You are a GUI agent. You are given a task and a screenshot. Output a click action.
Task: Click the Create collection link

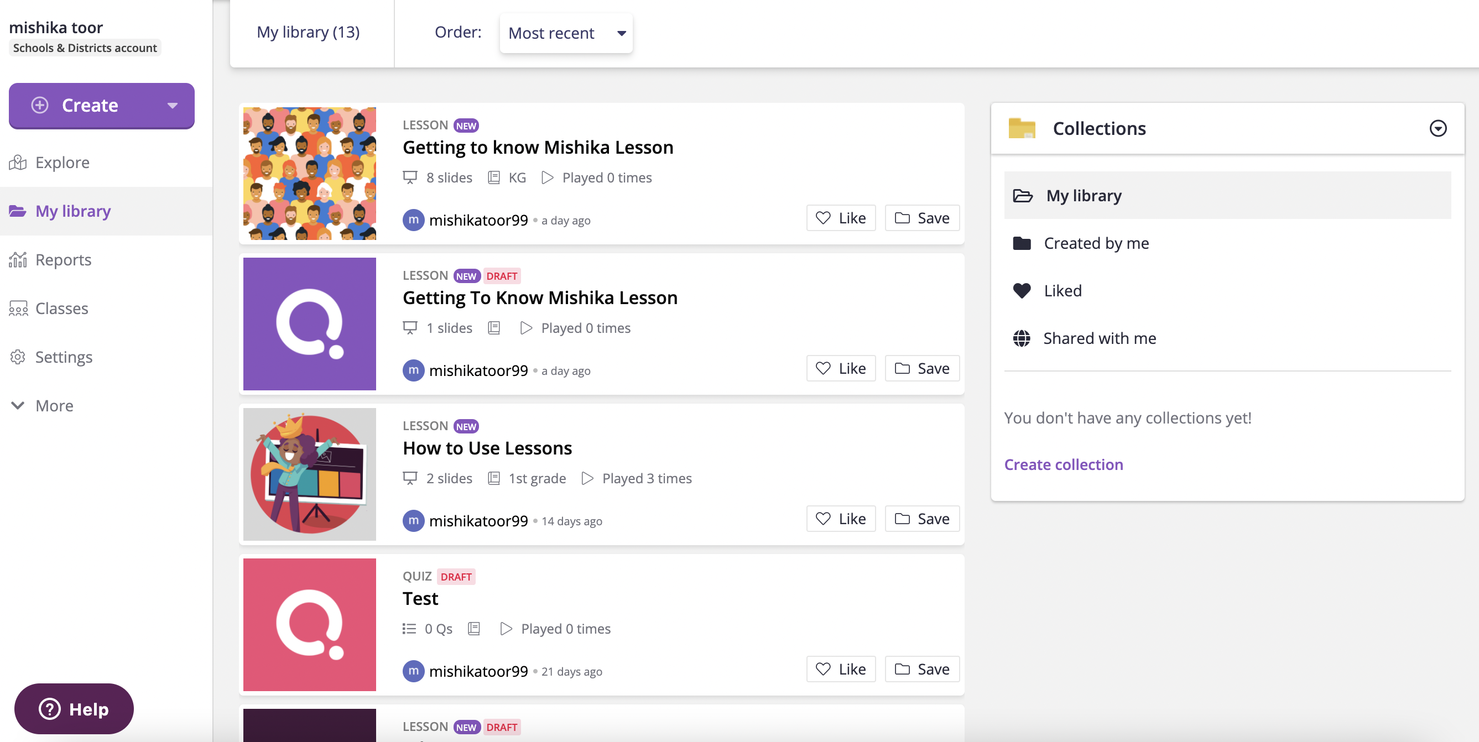pos(1063,464)
